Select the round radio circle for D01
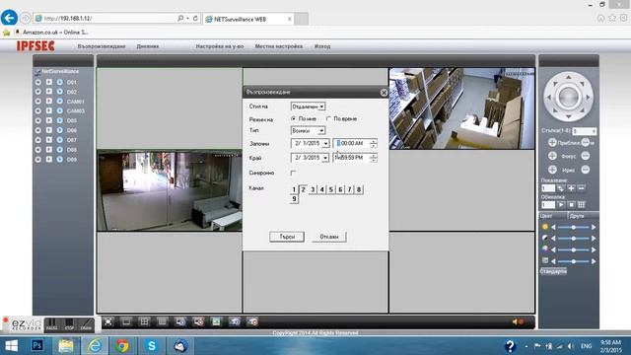The height and width of the screenshot is (355, 631). [x=38, y=82]
